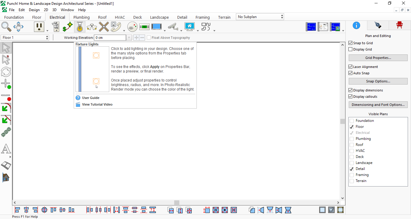Screen dimensions: 411x219
Task: Click the flat-screen television tool
Action: pos(157,27)
